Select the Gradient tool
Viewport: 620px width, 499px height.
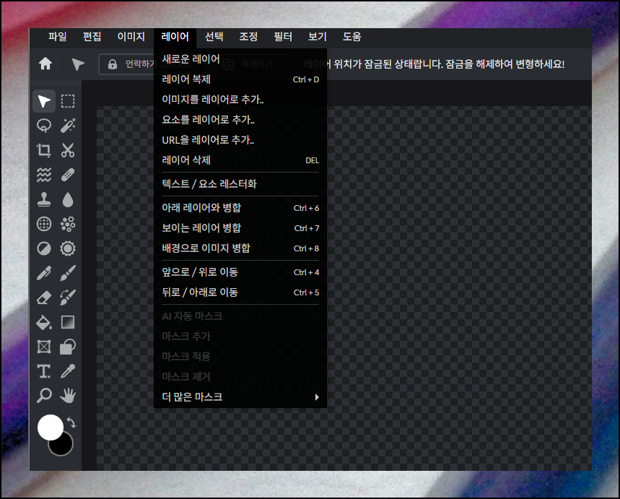point(68,323)
